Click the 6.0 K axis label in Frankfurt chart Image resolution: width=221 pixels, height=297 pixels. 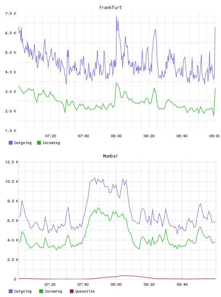pyautogui.click(x=11, y=33)
